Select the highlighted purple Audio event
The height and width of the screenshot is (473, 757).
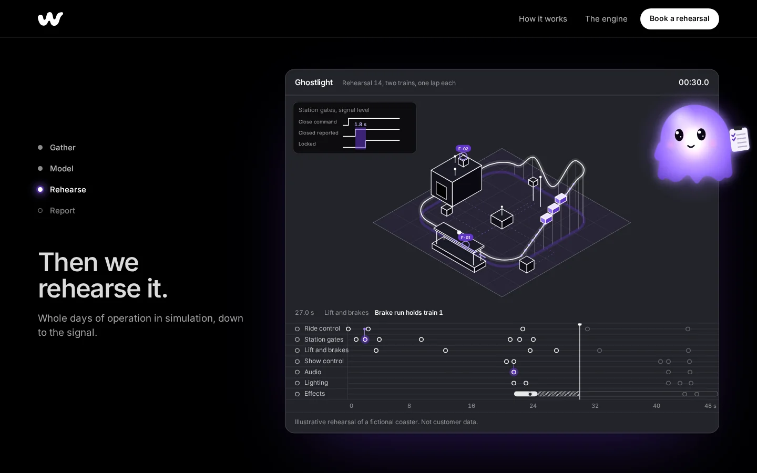(514, 372)
